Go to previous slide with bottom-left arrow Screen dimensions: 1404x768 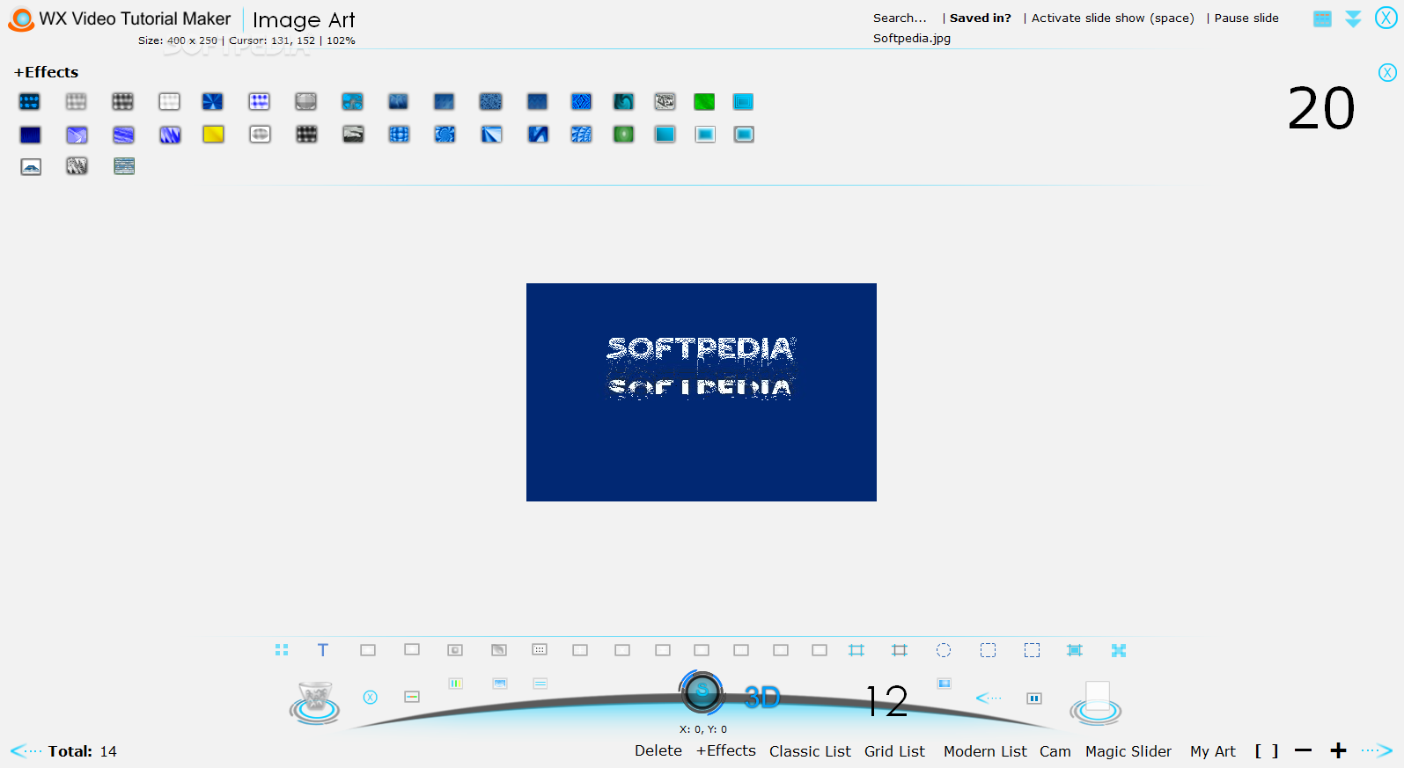click(x=26, y=751)
